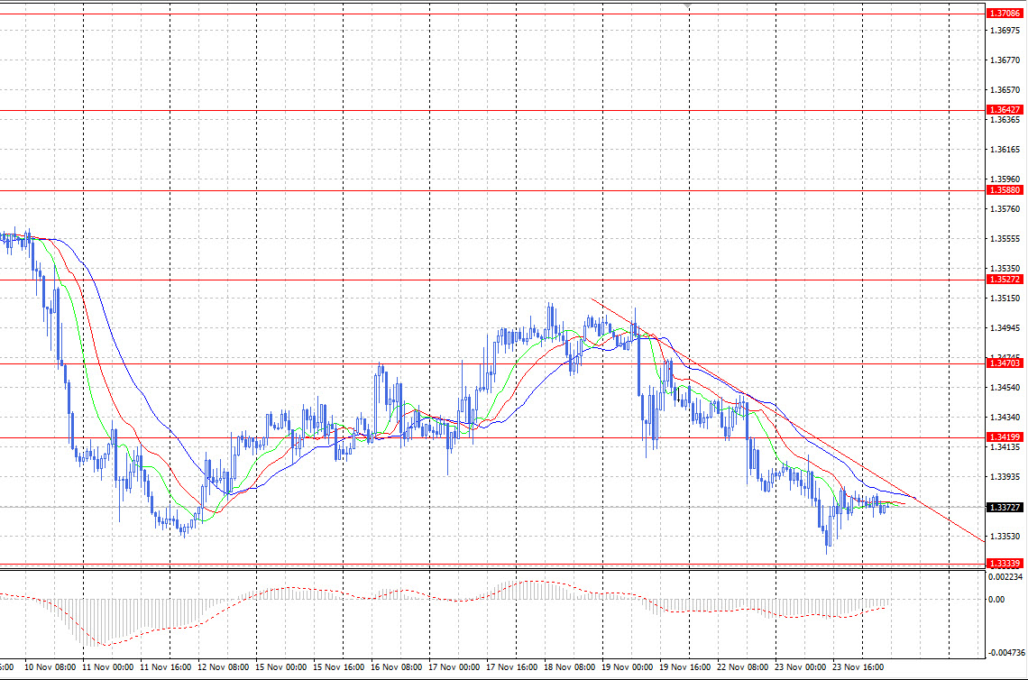Click price scale value 1.36975
The width and height of the screenshot is (1028, 680).
pyautogui.click(x=1005, y=30)
